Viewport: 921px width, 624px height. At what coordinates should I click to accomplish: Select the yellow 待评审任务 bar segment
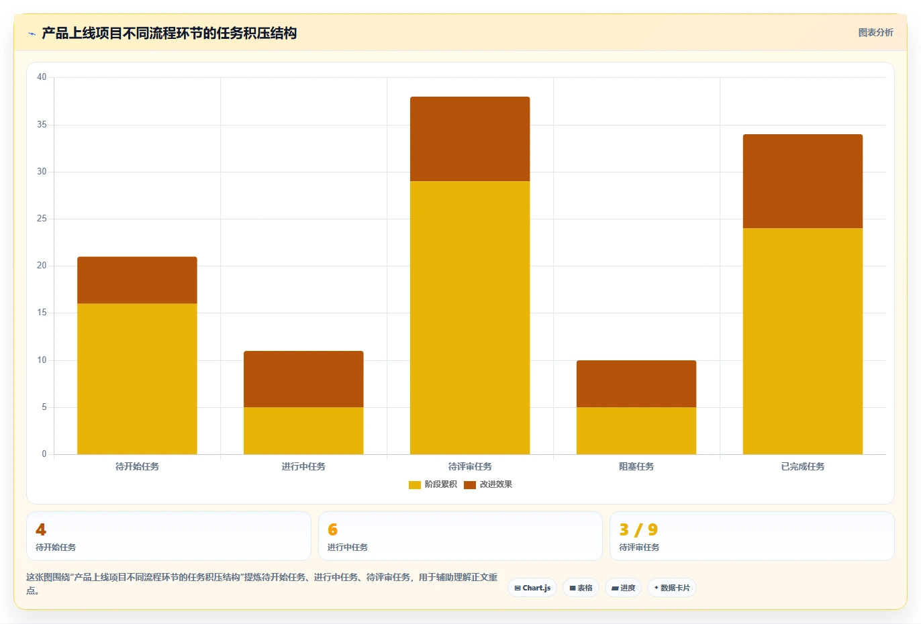point(470,318)
